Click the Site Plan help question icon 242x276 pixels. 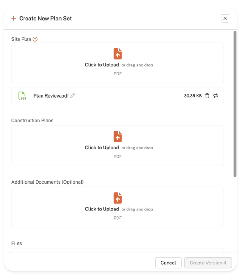tap(35, 39)
